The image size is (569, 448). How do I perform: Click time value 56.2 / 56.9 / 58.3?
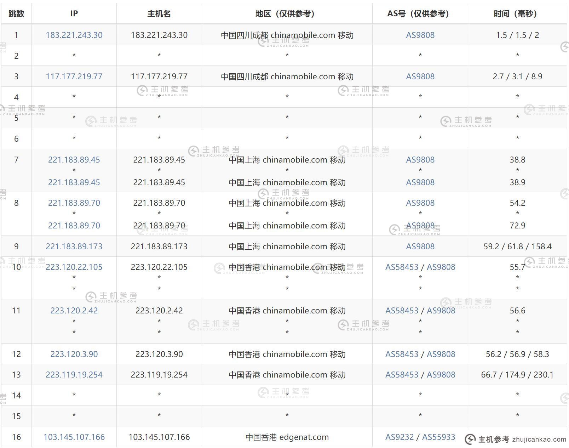(x=517, y=354)
